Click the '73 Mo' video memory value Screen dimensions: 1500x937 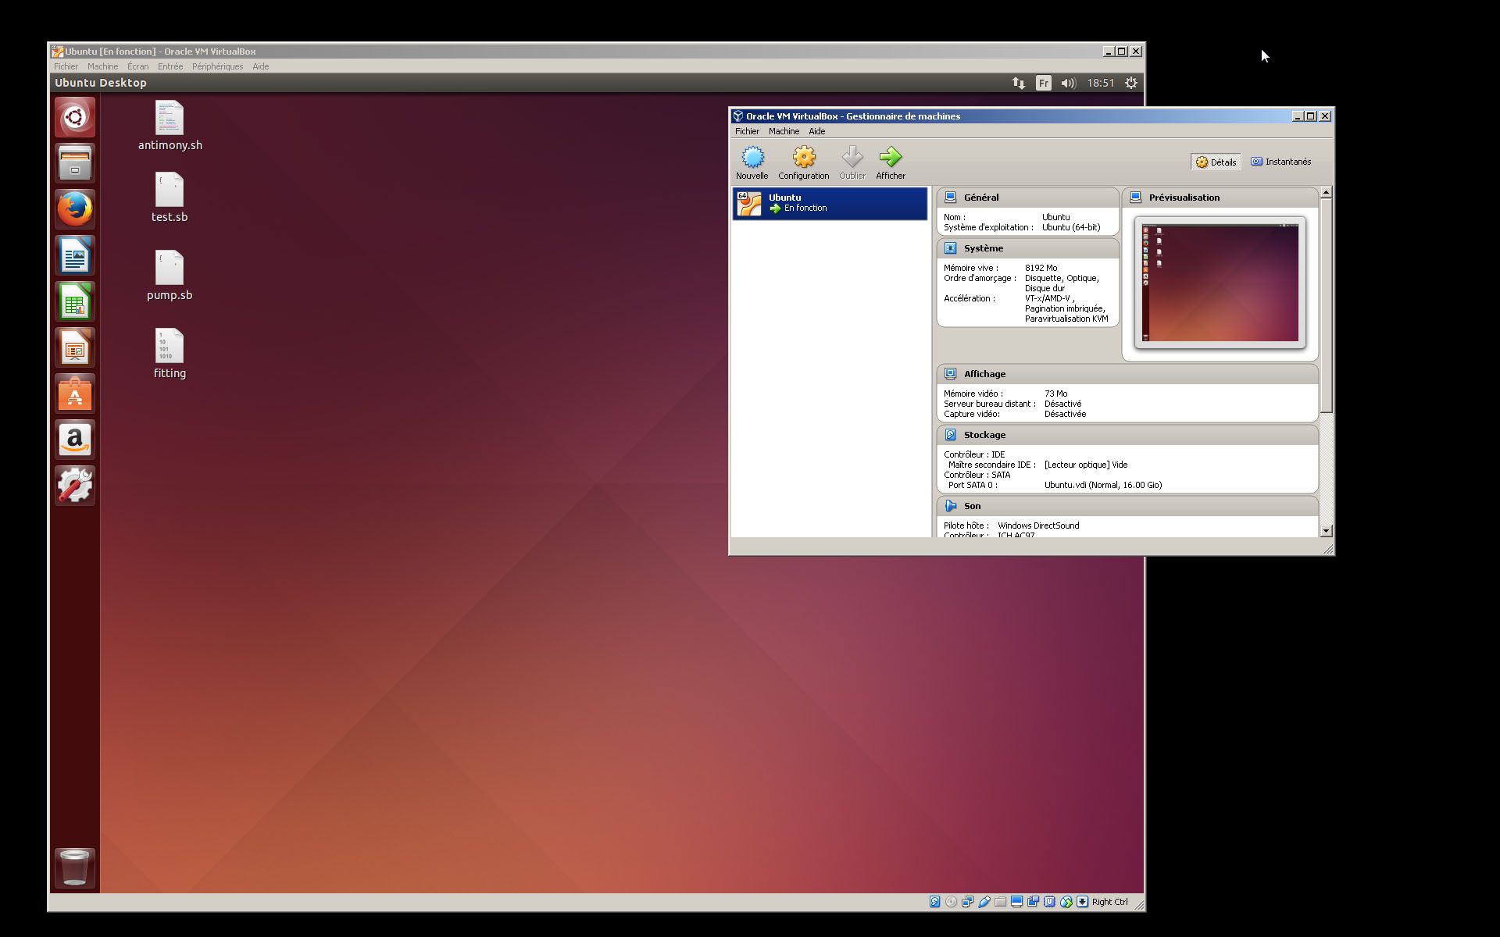tap(1055, 394)
